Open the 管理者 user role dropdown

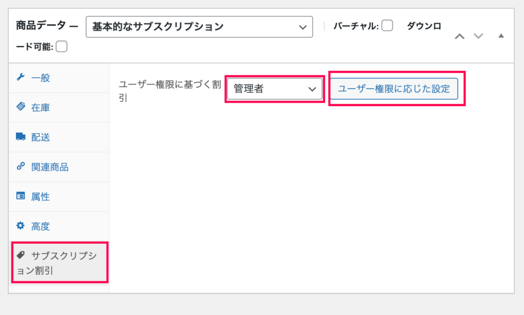(275, 89)
